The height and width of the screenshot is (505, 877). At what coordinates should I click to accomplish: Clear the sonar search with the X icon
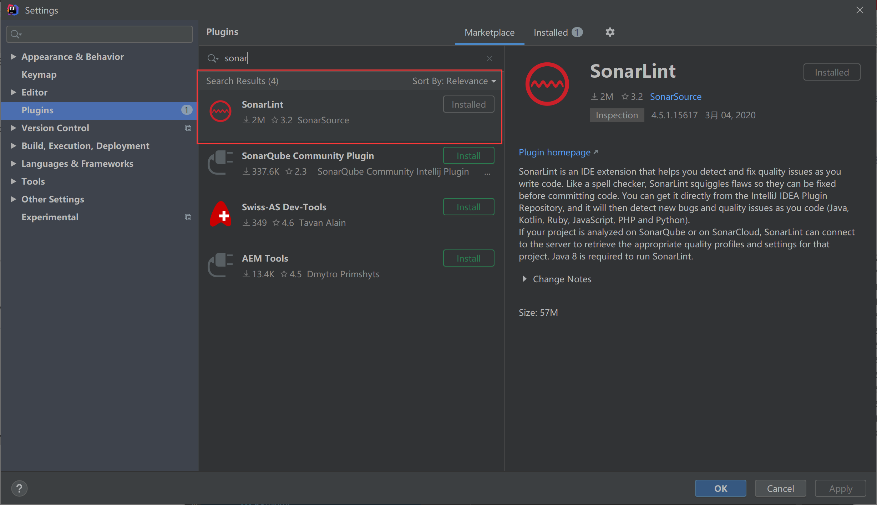point(489,58)
